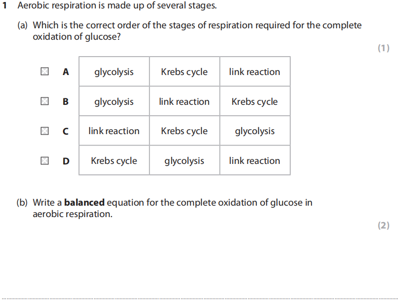Click the 'Krebs cycle' cell in row A

click(184, 72)
